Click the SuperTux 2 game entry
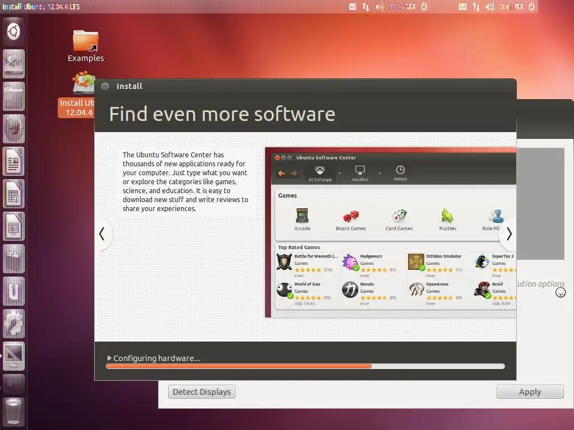The width and height of the screenshot is (574, 430). pos(495,266)
